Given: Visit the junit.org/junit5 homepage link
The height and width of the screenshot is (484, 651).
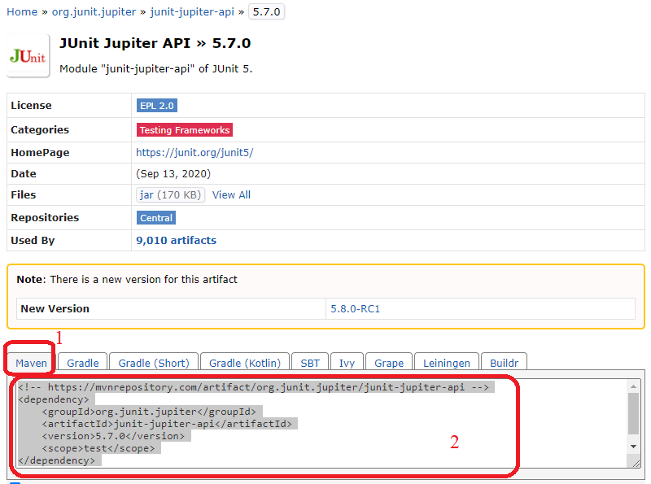Looking at the screenshot, I should pyautogui.click(x=194, y=152).
